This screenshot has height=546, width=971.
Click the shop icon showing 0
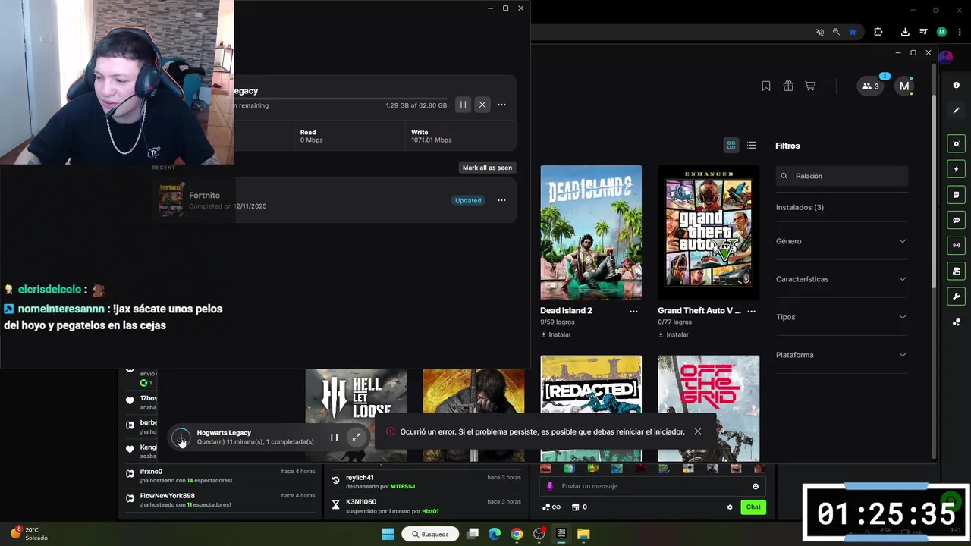pos(580,507)
